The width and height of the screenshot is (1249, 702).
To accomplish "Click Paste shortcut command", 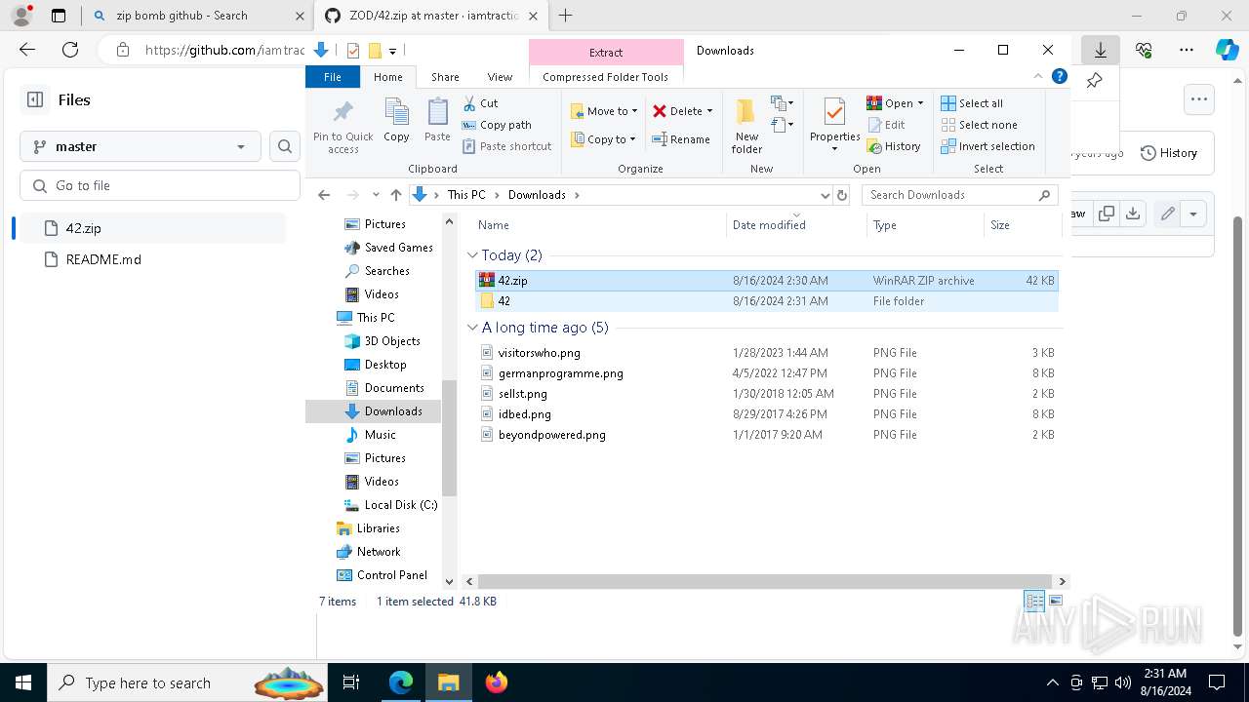I will pos(506,146).
